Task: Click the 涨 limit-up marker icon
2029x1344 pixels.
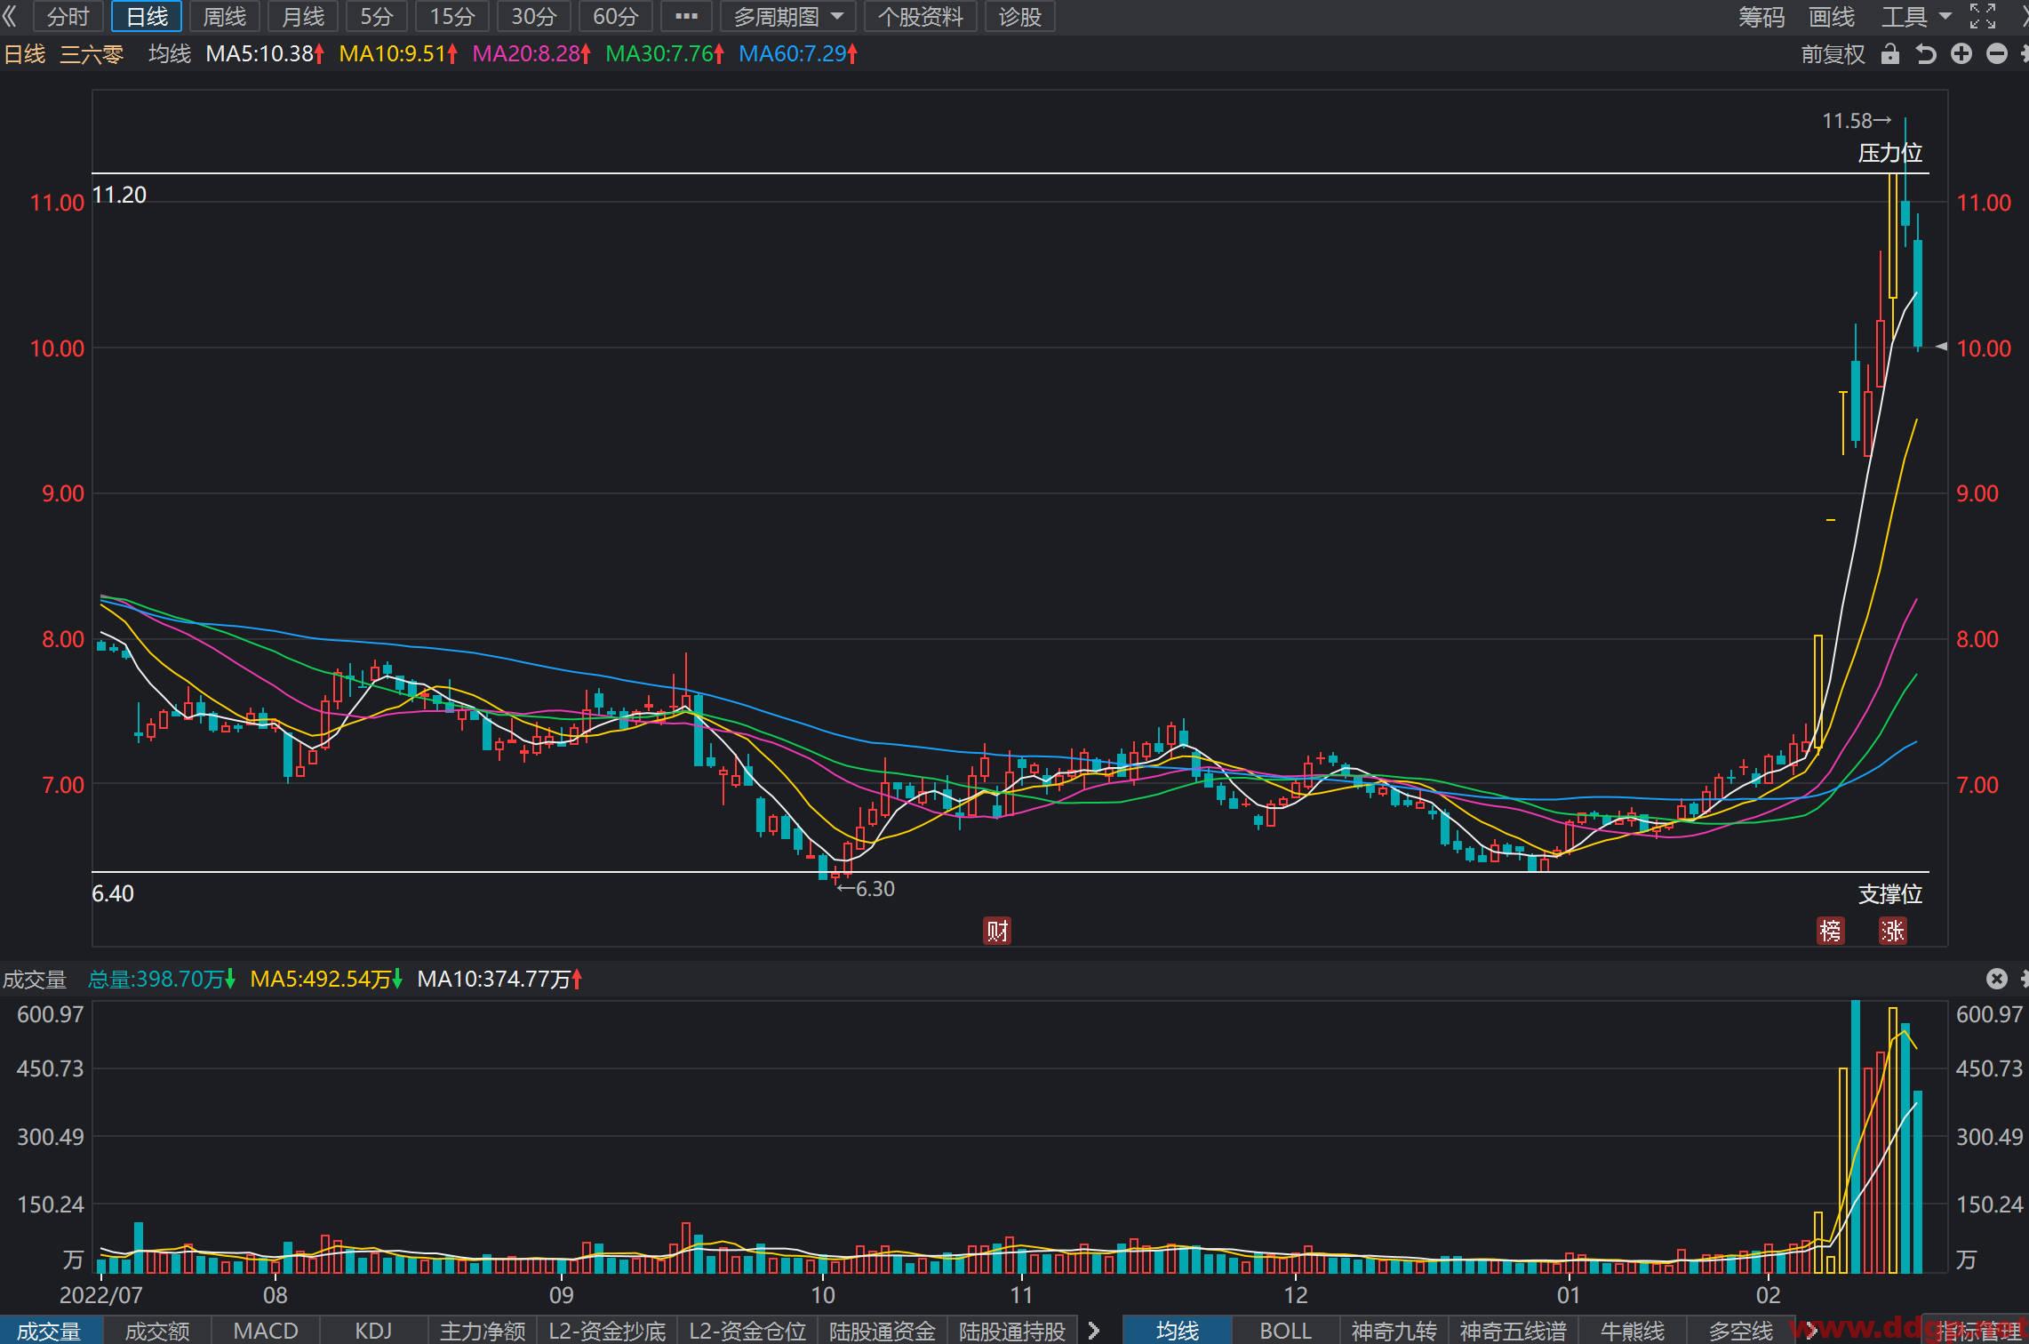Action: (x=1893, y=931)
